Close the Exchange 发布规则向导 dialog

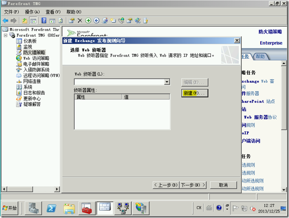pyautogui.click(x=237, y=41)
